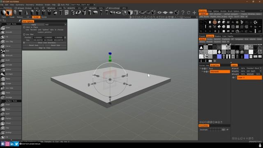Collapse the Volume8 node expander
Screen dimensions: 263x148
pyautogui.click(x=203, y=72)
